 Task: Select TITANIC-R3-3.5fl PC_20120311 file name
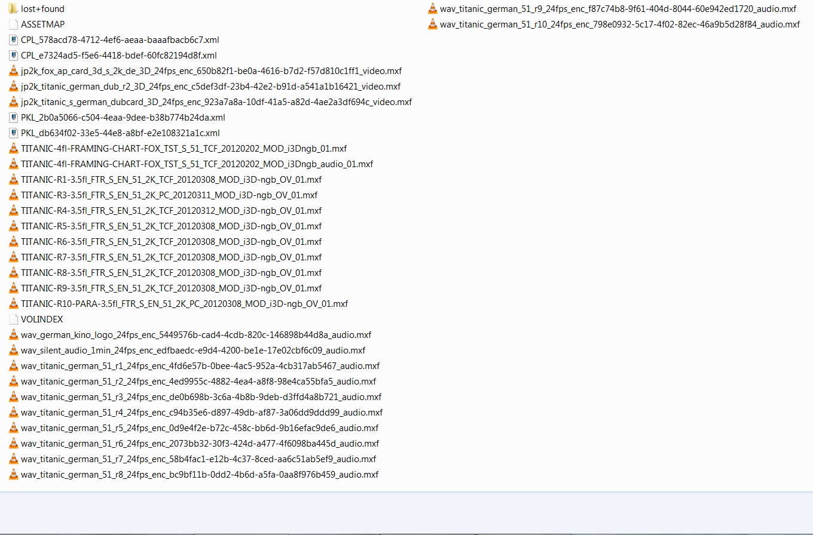(x=169, y=195)
